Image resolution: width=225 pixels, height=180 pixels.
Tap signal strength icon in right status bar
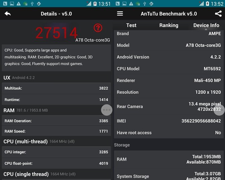pos(201,4)
